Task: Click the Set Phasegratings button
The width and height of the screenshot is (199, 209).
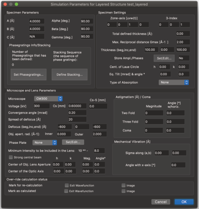Action: (28, 74)
